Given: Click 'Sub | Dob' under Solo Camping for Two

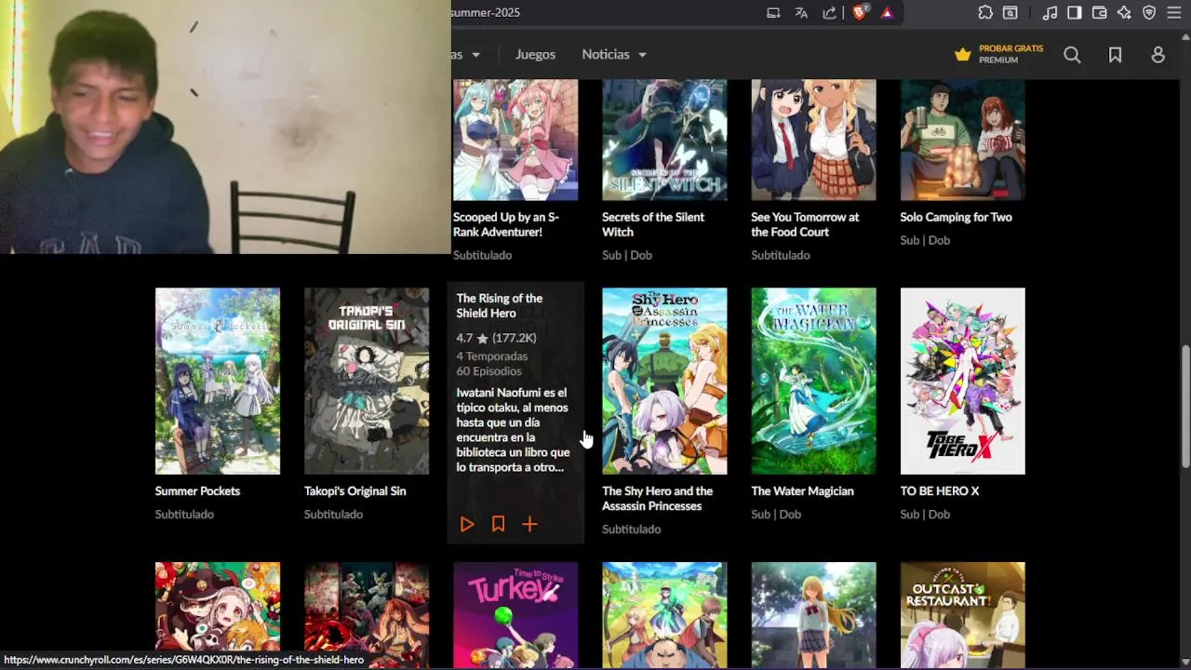Looking at the screenshot, I should pos(925,240).
